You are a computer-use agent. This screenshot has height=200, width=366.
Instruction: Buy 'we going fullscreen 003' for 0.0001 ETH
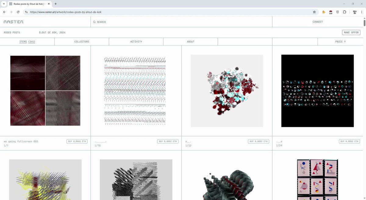tap(77, 141)
